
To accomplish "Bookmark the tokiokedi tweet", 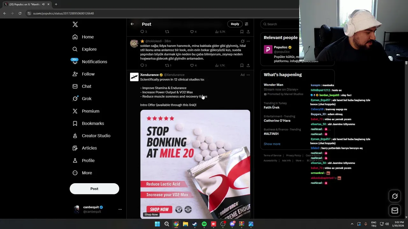I will coord(242,66).
